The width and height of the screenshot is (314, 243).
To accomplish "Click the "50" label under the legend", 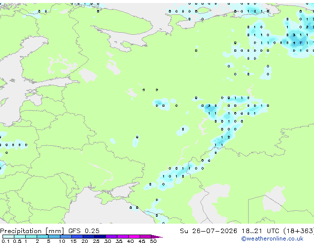I will [153, 241].
